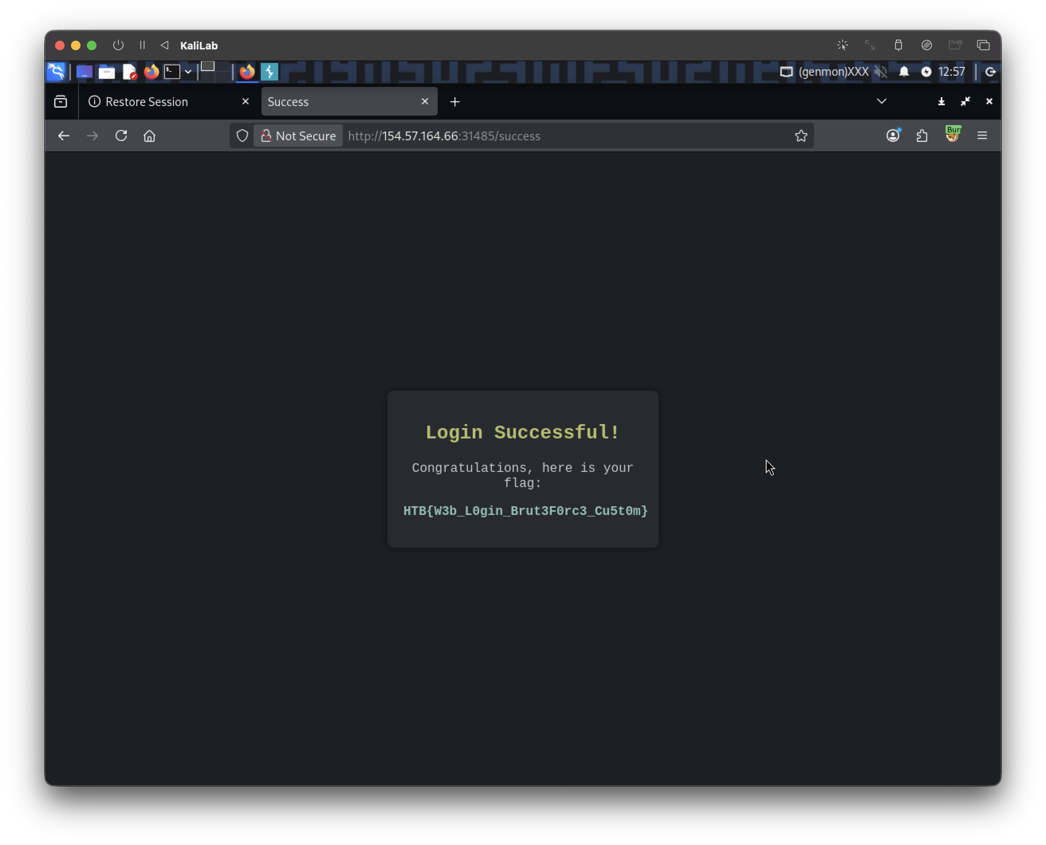The width and height of the screenshot is (1046, 845).
Task: Open the Kali applications menu icon
Action: click(56, 72)
